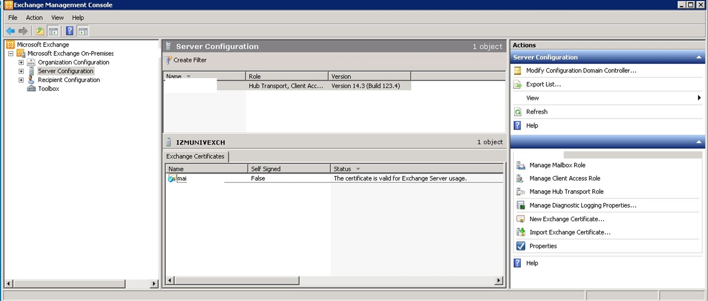
Task: Click New Exchange Certificate action
Action: 567,219
